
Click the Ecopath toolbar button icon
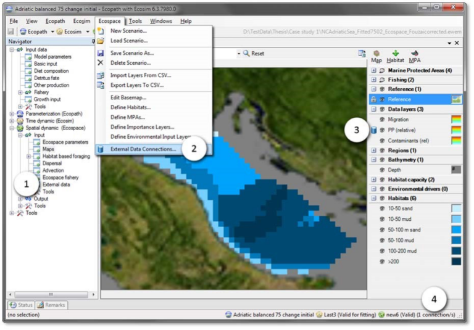(x=23, y=31)
